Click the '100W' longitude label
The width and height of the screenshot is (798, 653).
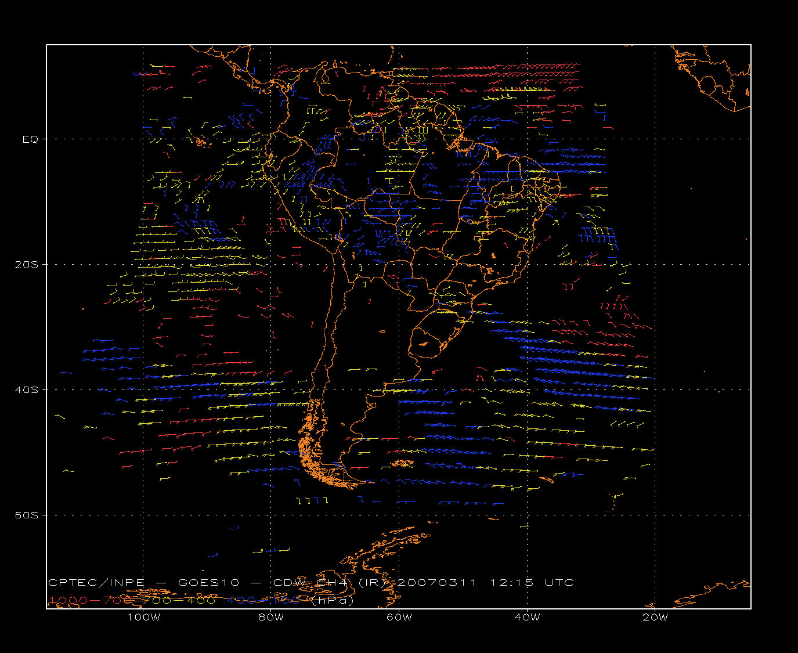[143, 617]
